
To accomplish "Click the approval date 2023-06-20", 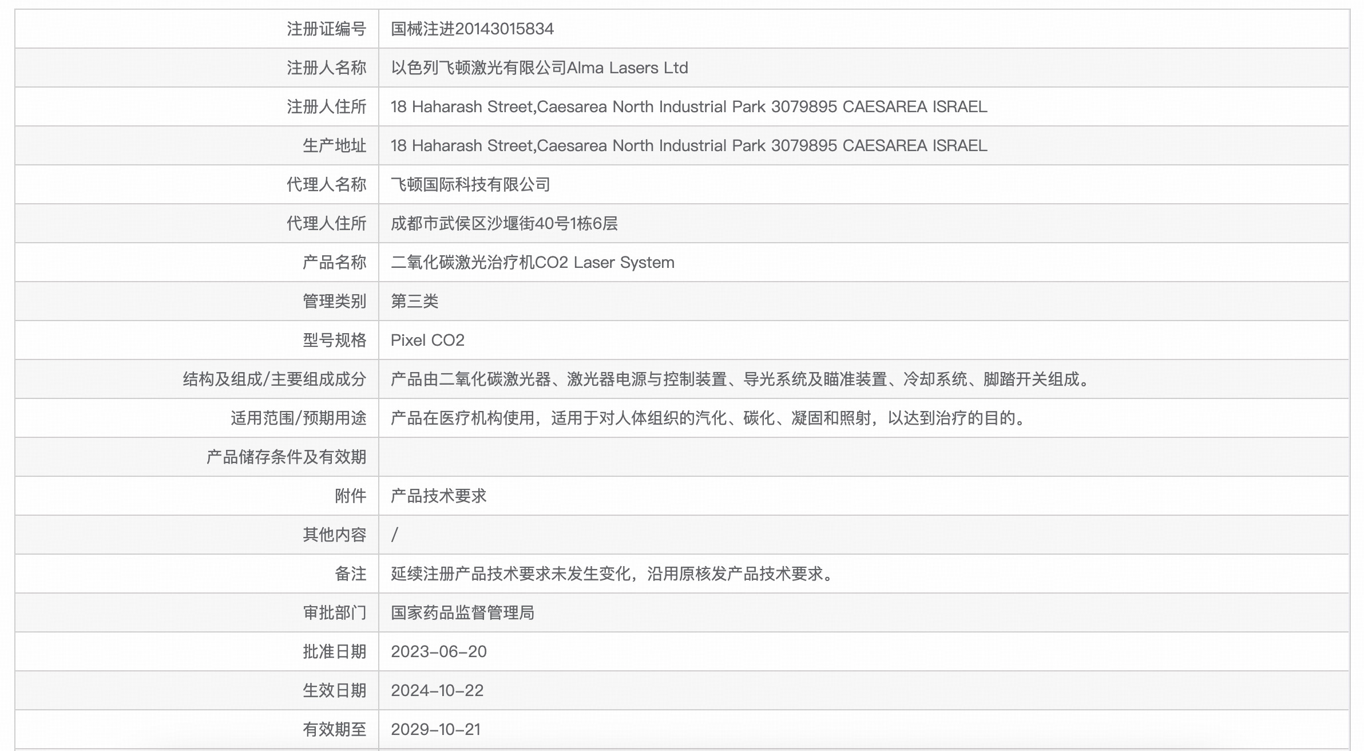I will [x=438, y=651].
